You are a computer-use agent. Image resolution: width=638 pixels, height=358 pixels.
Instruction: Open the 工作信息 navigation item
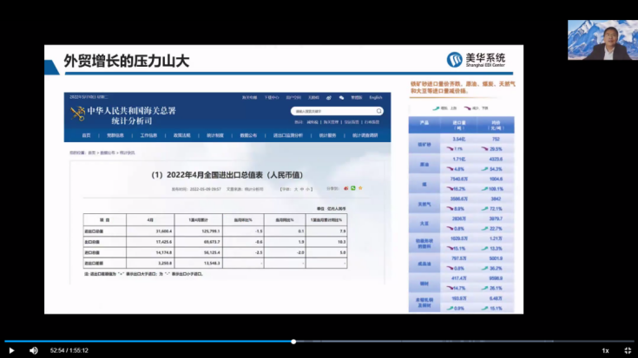click(x=148, y=135)
